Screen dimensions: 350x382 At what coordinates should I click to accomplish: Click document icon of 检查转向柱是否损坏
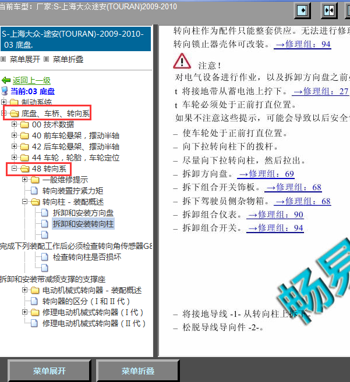click(45, 257)
